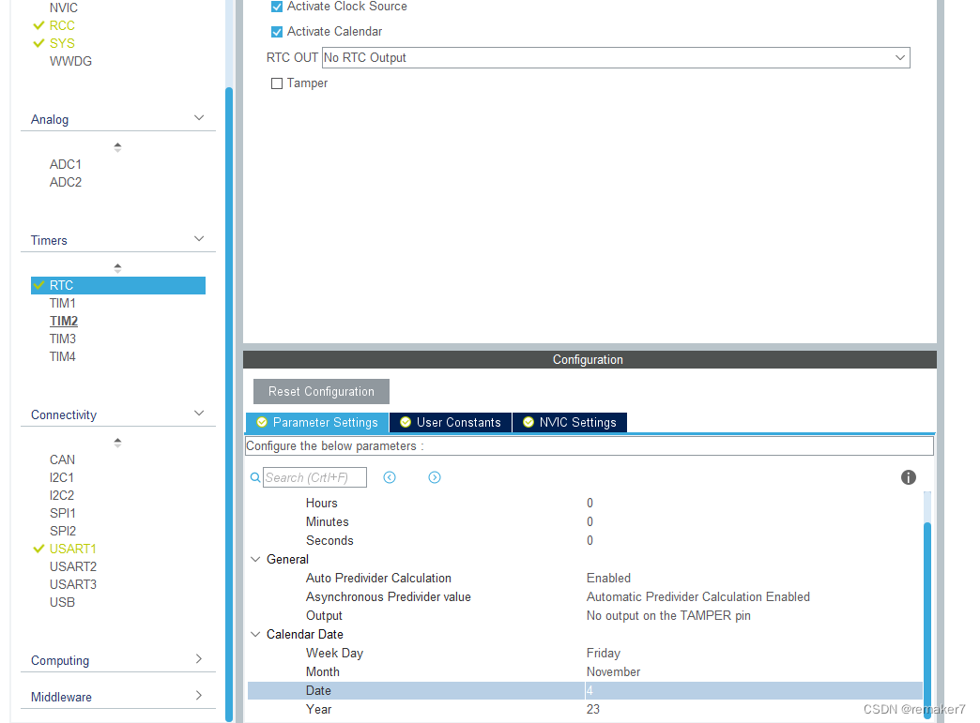Screen dimensions: 980x723
Task: Edit the Seconds parameter value
Action: 590,541
